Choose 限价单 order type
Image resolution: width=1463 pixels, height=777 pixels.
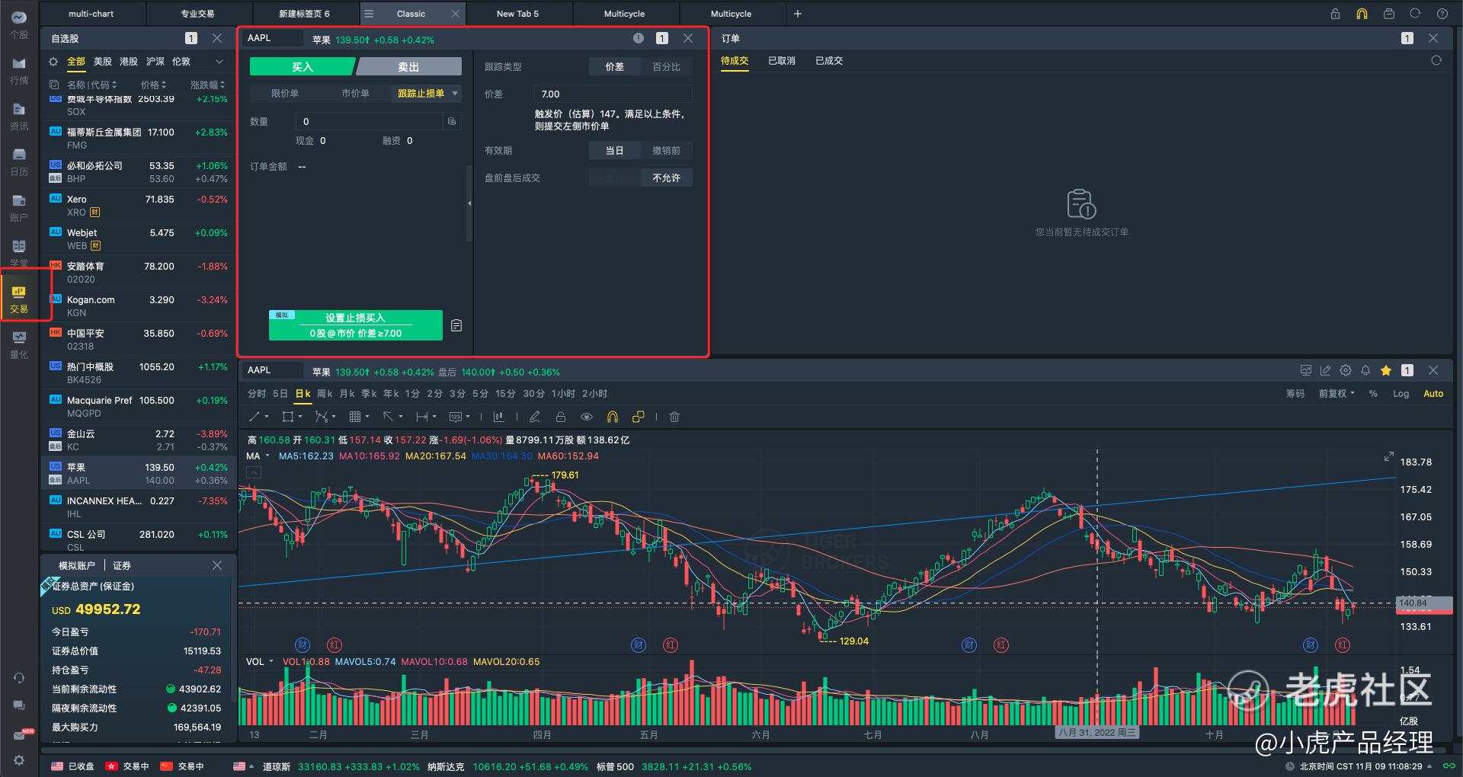[285, 93]
